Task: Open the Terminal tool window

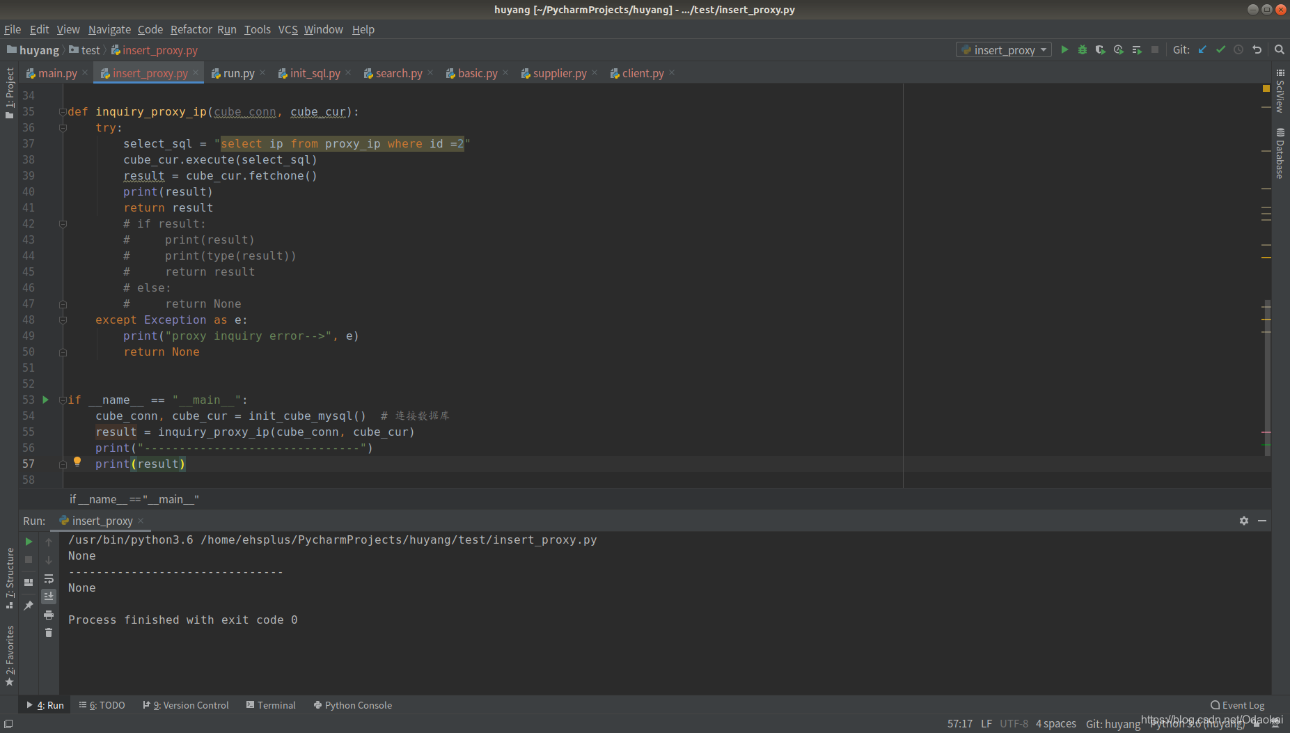Action: [x=271, y=705]
